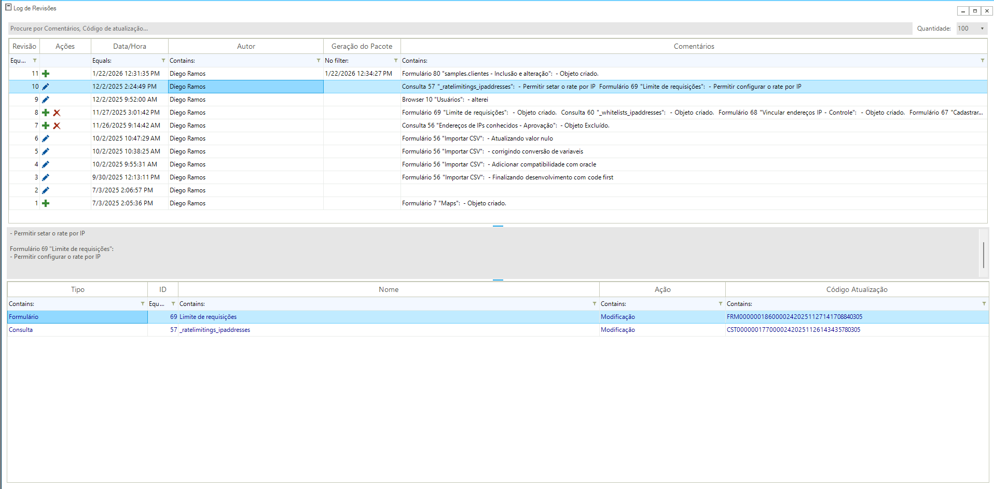Focus the comments search input field
Viewport: 994px width, 489px height.
tap(460, 29)
